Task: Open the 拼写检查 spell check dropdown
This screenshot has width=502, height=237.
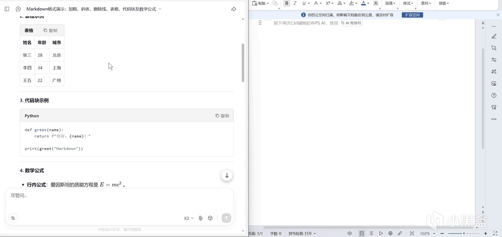Action: tap(302, 234)
